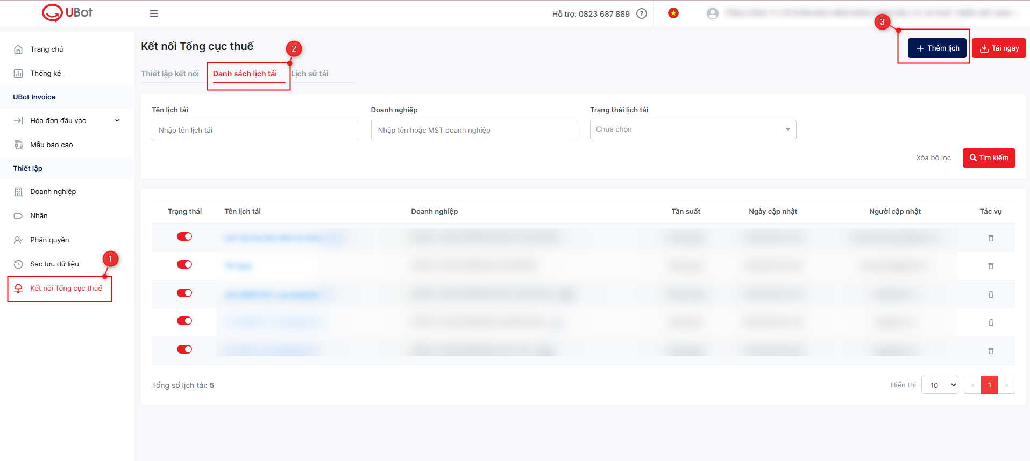Focus the Doanh nghiệp MST input field
Viewport: 1030px width, 461px height.
click(474, 130)
